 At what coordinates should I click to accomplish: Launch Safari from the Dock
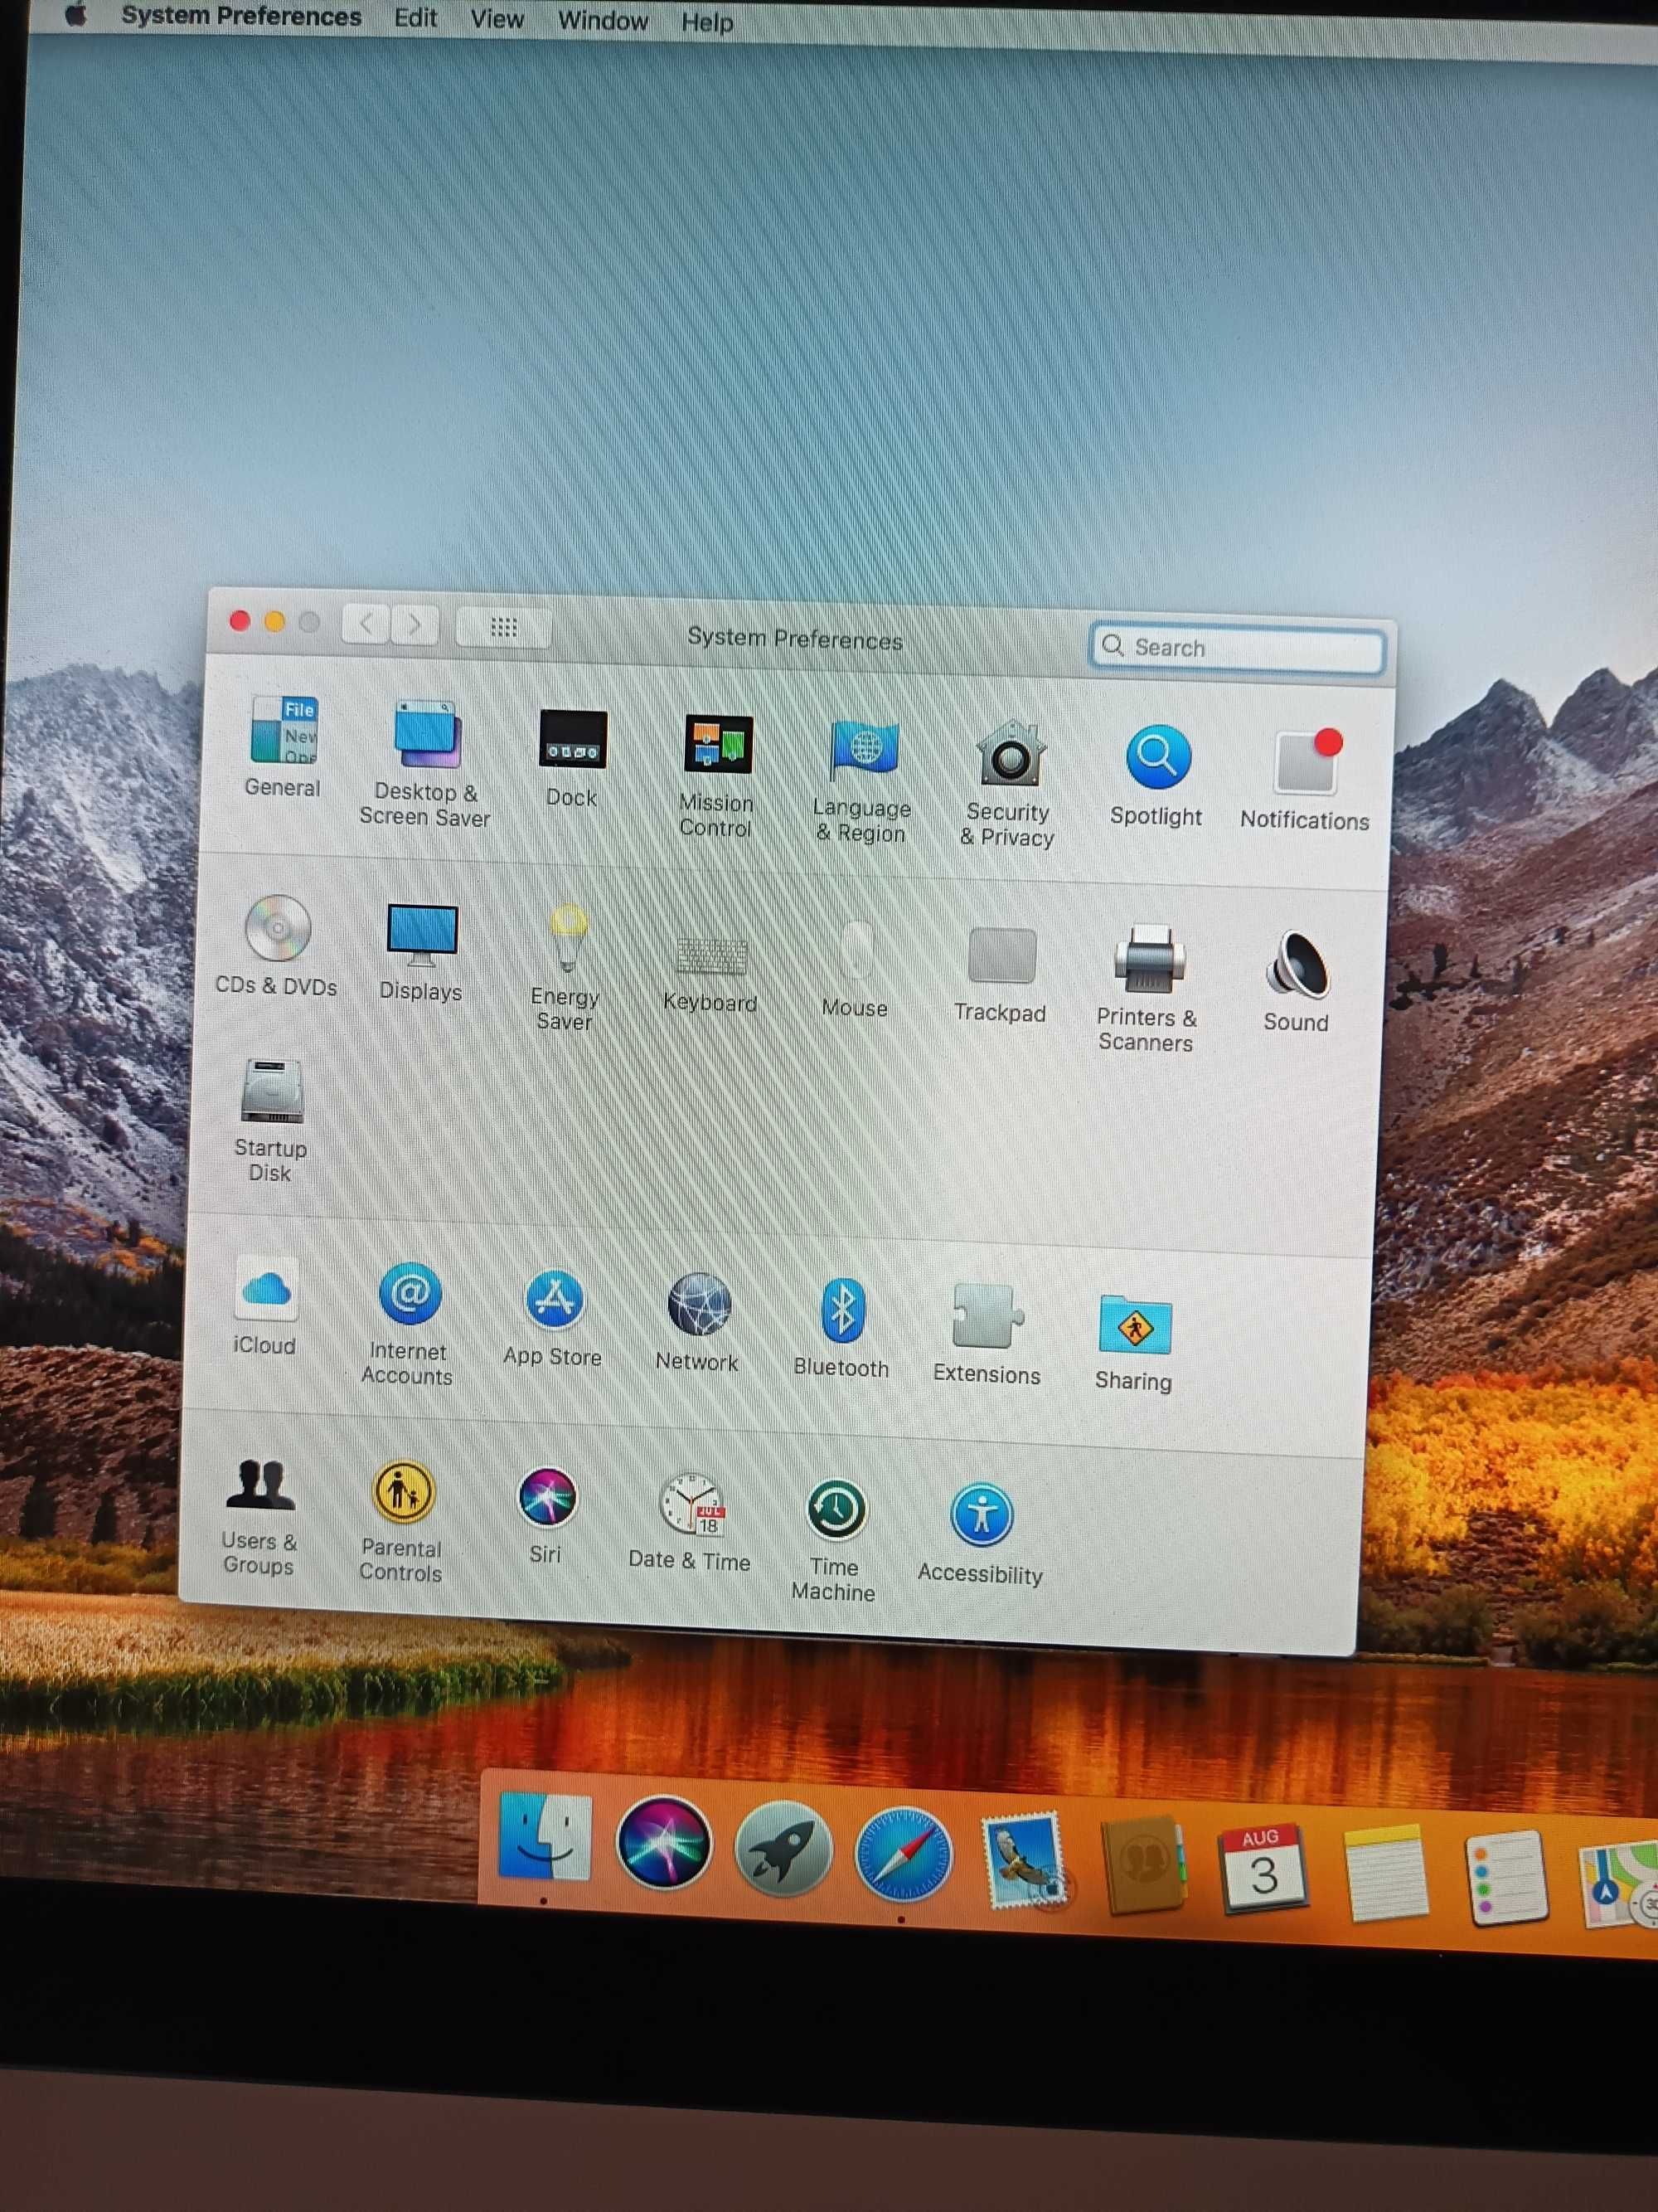click(904, 1854)
